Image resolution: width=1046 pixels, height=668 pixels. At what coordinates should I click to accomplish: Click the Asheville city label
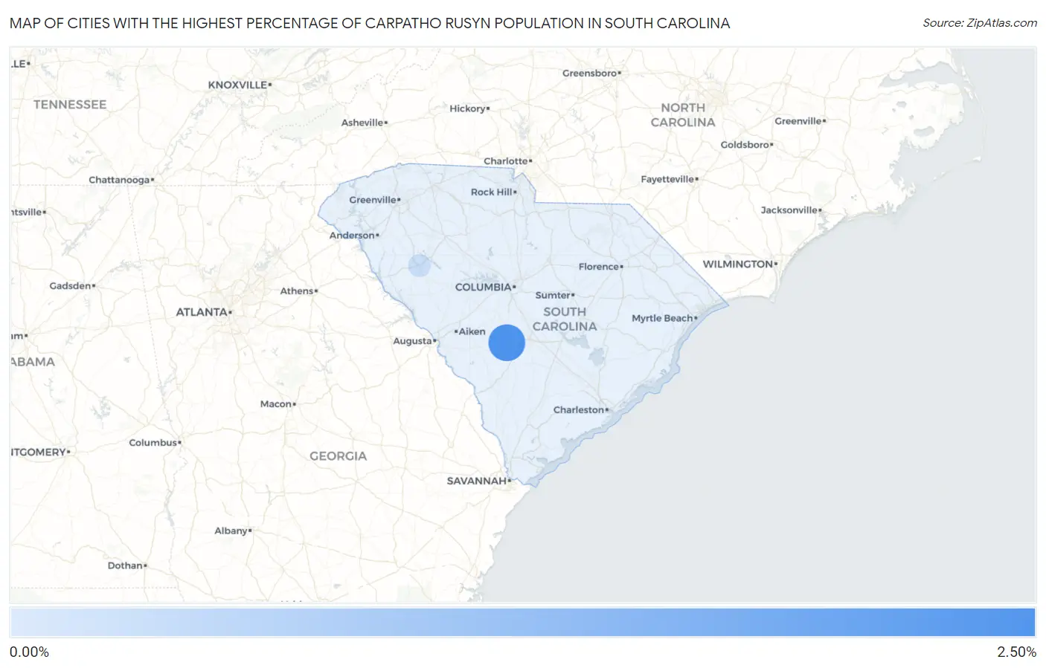362,123
